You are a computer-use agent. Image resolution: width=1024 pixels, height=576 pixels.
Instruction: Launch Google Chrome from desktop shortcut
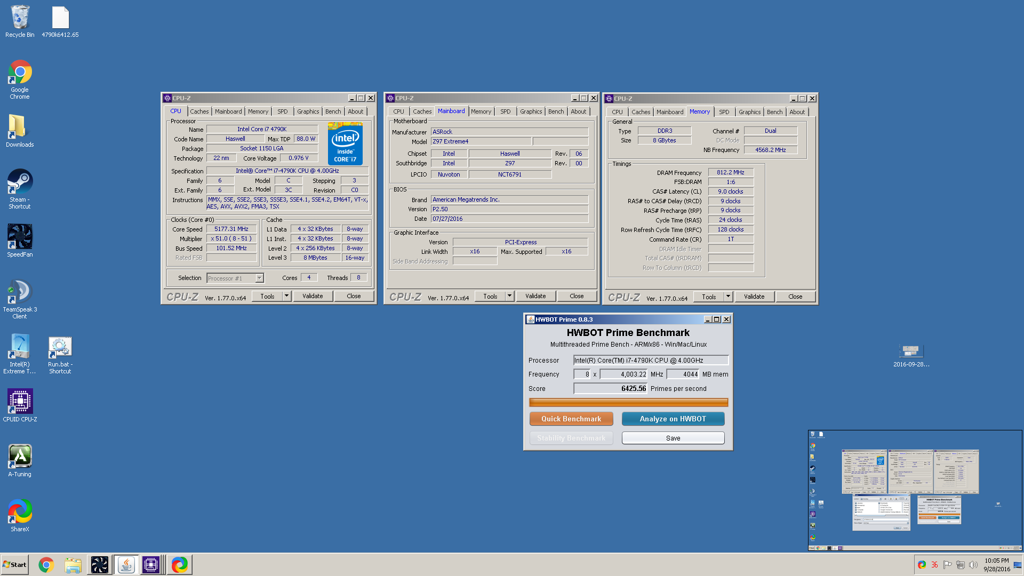(x=20, y=79)
